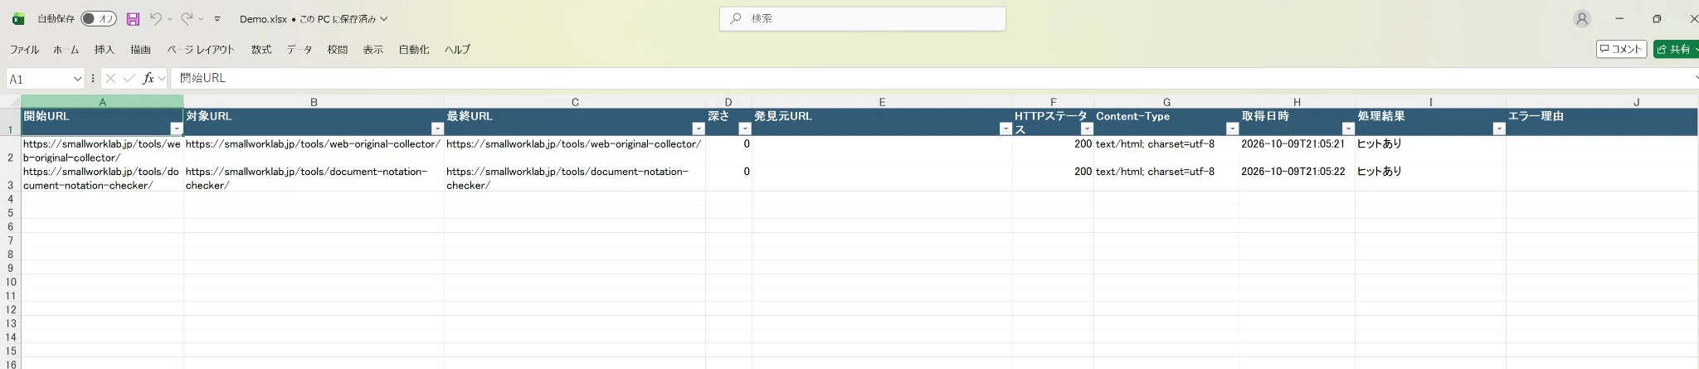Click the Undo arrow icon
Viewport: 1699px width, 369px height.
click(155, 18)
